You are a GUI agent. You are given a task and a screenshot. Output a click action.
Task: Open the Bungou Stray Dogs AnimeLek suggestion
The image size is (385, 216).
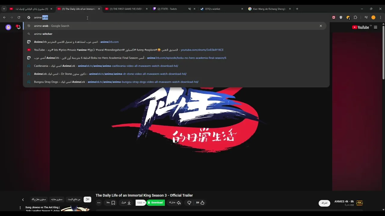coord(175,82)
